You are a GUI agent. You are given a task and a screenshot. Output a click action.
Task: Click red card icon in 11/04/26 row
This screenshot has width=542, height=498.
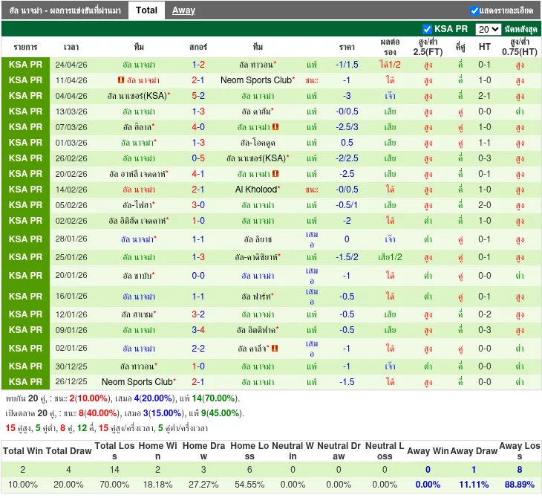(x=120, y=80)
